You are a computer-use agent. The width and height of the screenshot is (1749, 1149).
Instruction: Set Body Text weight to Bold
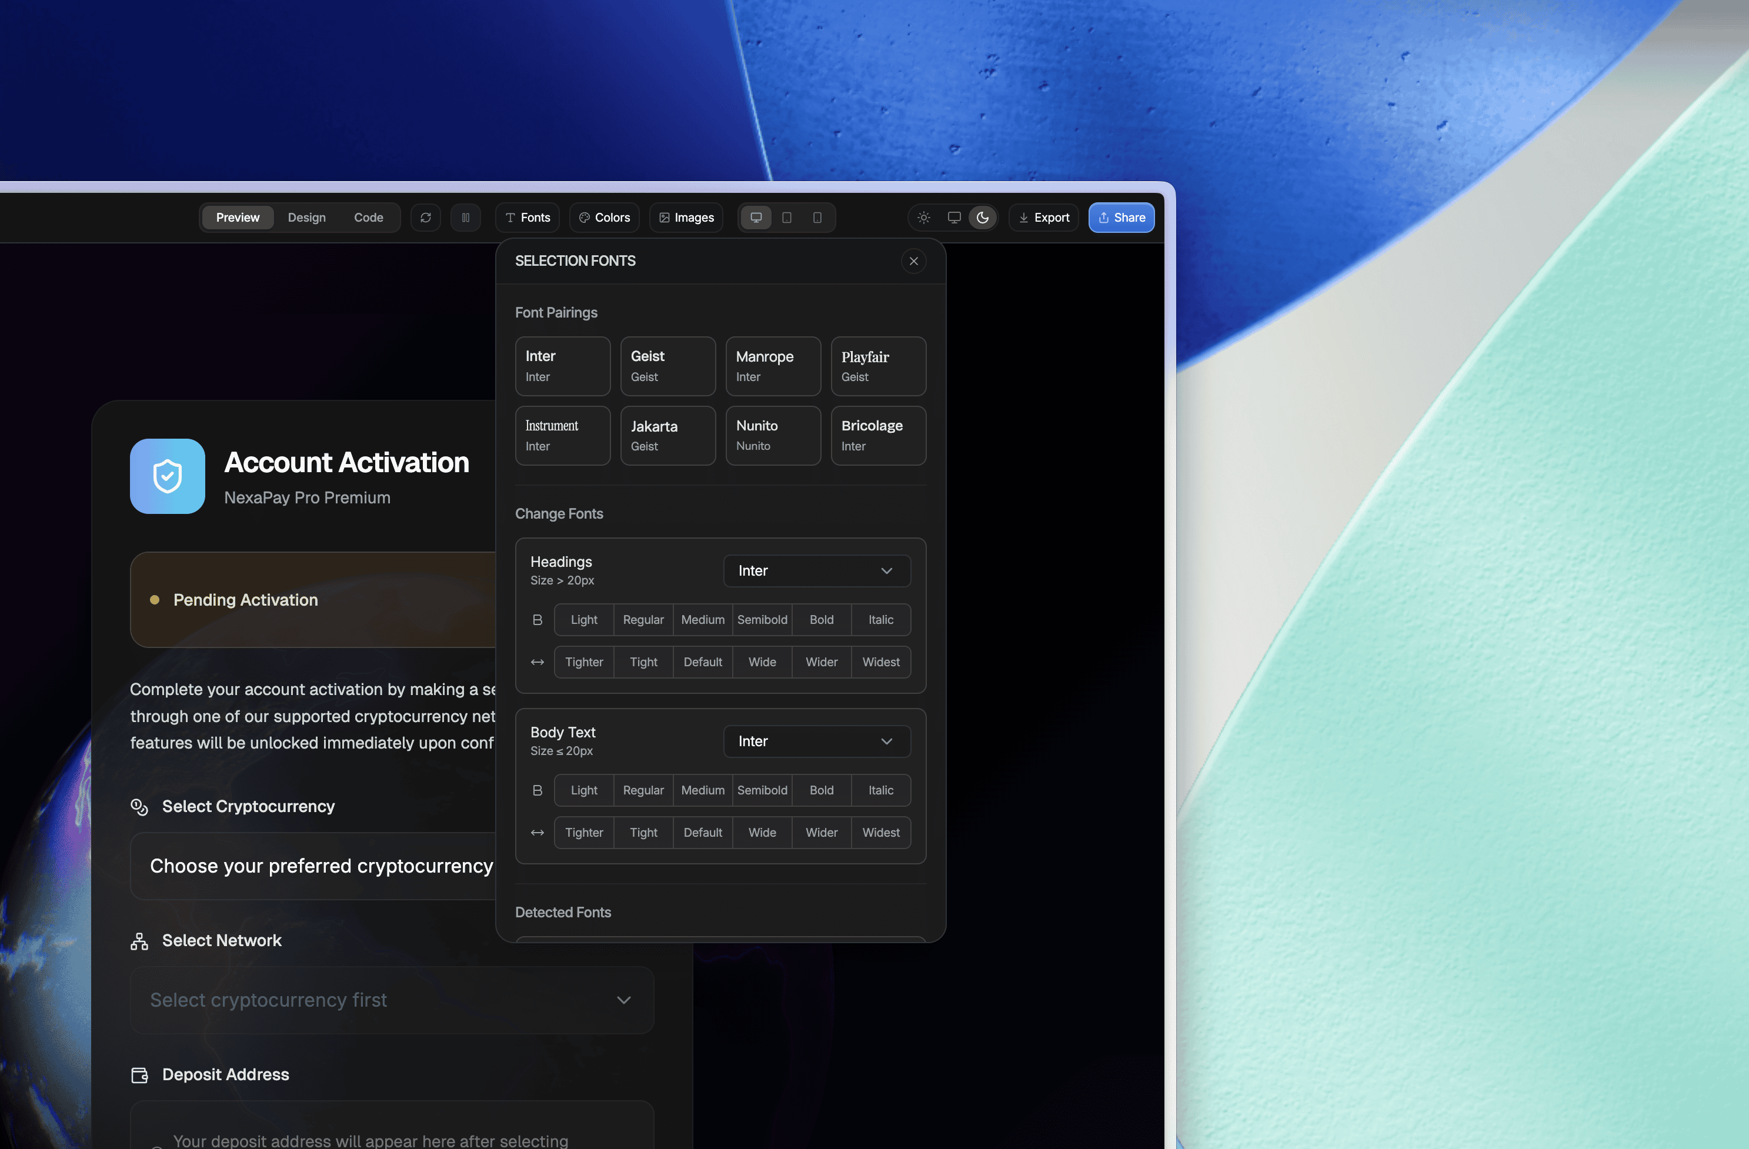point(822,790)
